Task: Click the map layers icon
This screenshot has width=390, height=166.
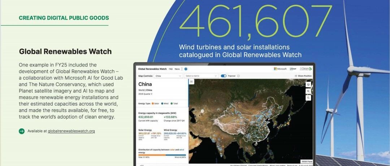Action: coord(308,85)
